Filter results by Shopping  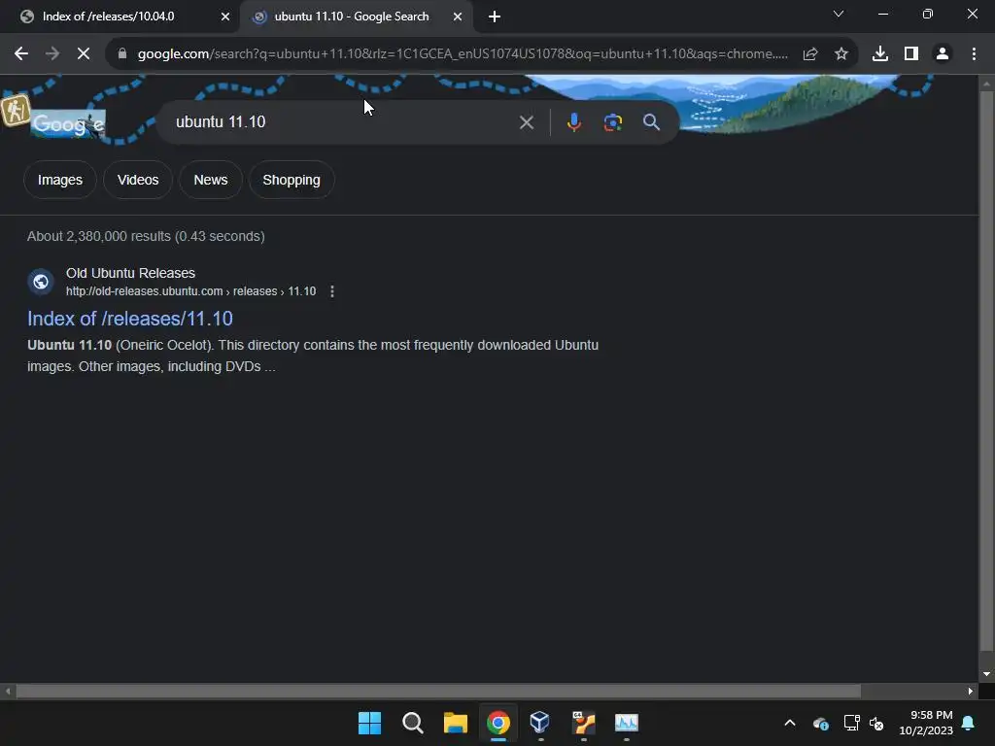coord(292,180)
